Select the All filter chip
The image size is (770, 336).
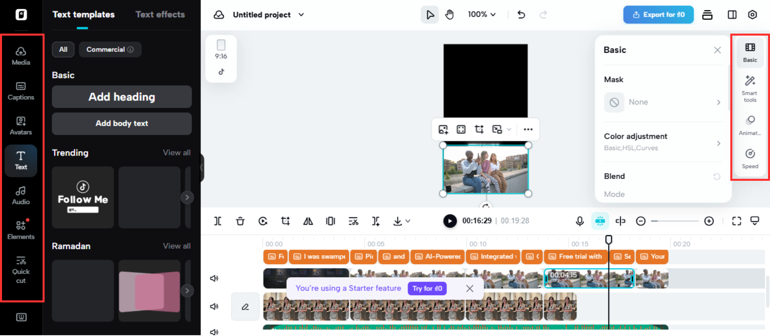[x=63, y=50]
